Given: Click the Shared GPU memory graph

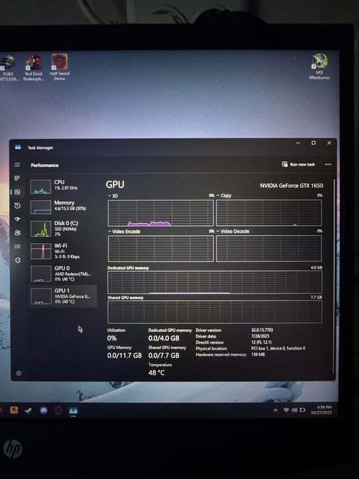Looking at the screenshot, I should [215, 311].
